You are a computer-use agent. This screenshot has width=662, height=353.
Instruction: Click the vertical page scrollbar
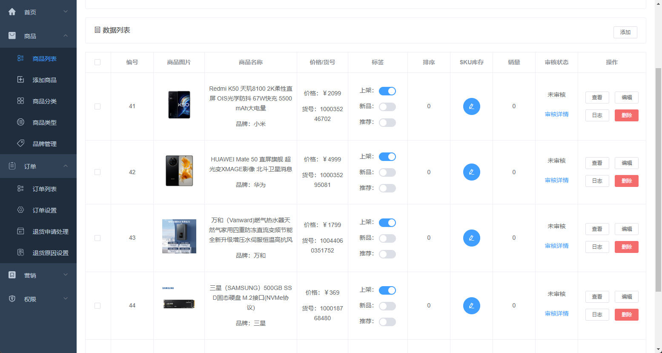[658, 179]
